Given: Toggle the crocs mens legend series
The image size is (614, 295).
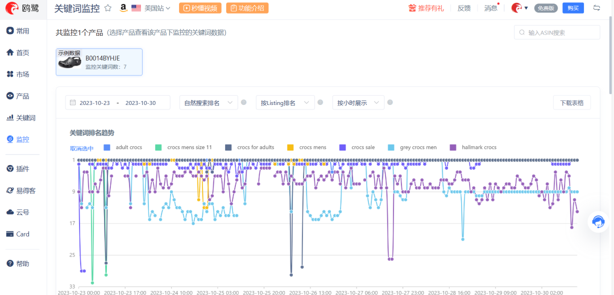Looking at the screenshot, I should coord(306,147).
